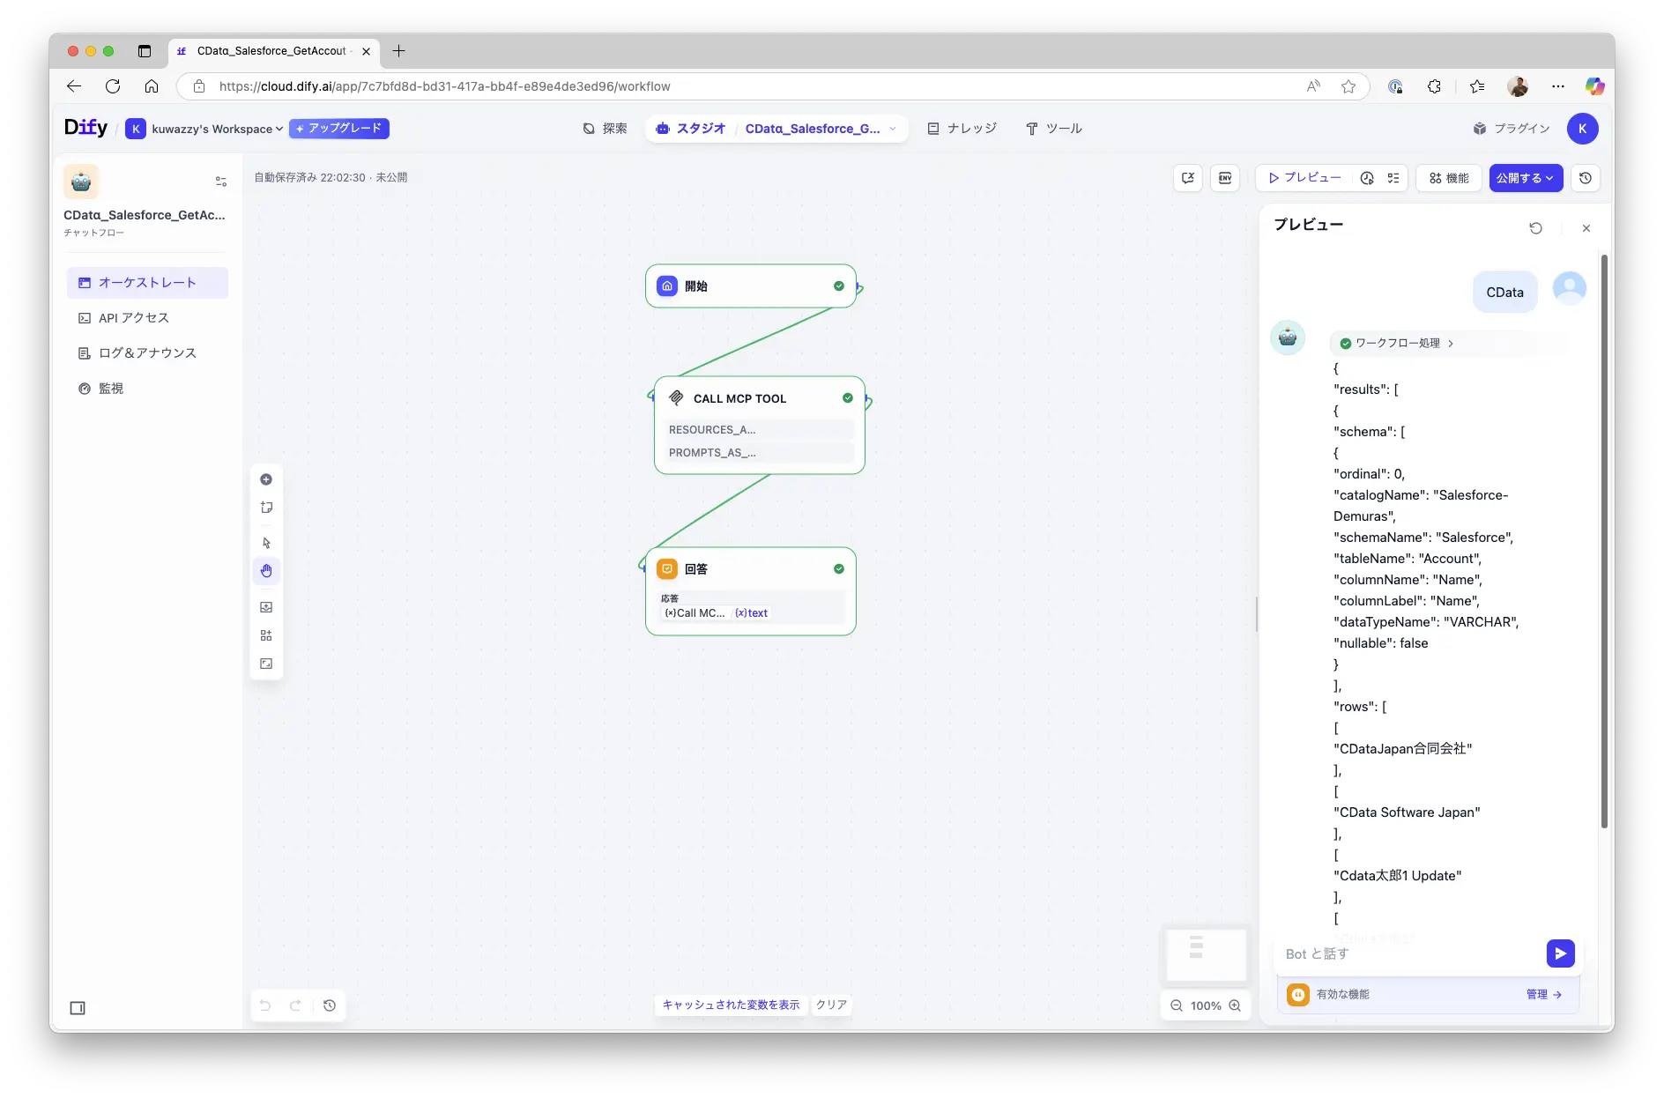1664x1098 pixels.
Task: Click the undo arrow icon
Action: coord(265,1005)
